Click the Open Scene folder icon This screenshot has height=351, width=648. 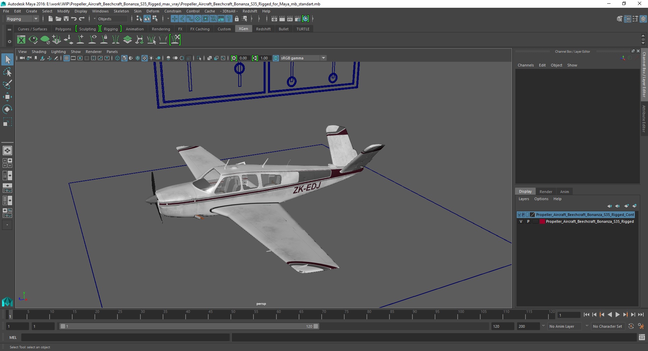tap(58, 19)
